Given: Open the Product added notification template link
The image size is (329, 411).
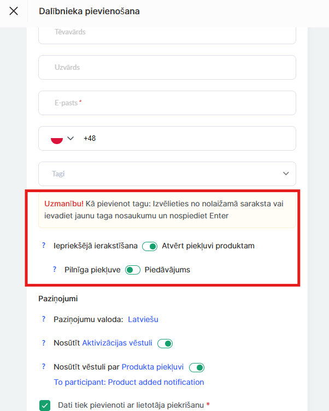Looking at the screenshot, I should [129, 382].
